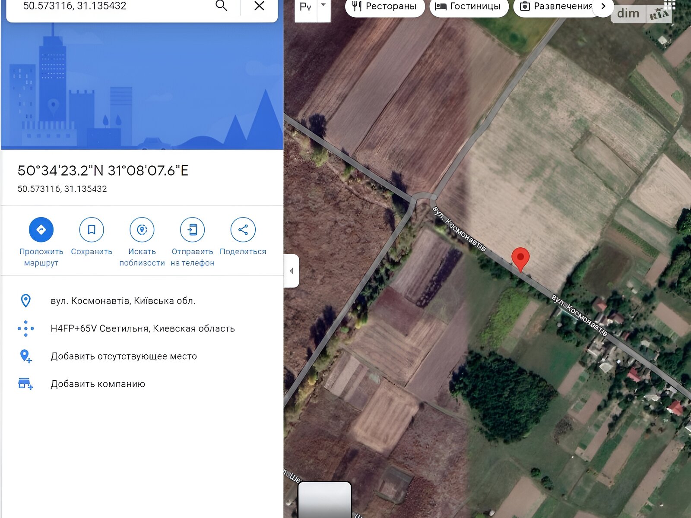Clear the search with the X icon
Image resolution: width=691 pixels, height=518 pixels.
[259, 6]
